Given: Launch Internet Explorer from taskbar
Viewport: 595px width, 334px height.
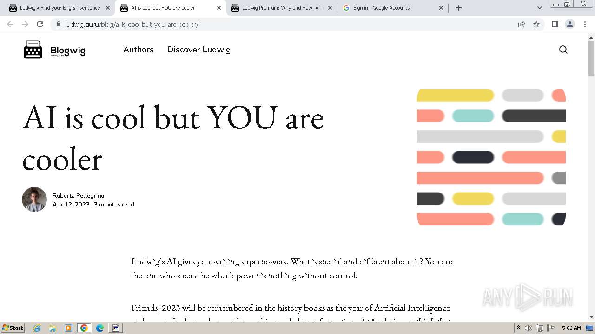Looking at the screenshot, I should click(x=37, y=328).
